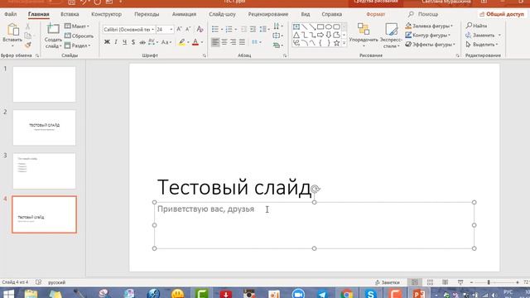Create a new slide (Создать слайд)

point(53,36)
